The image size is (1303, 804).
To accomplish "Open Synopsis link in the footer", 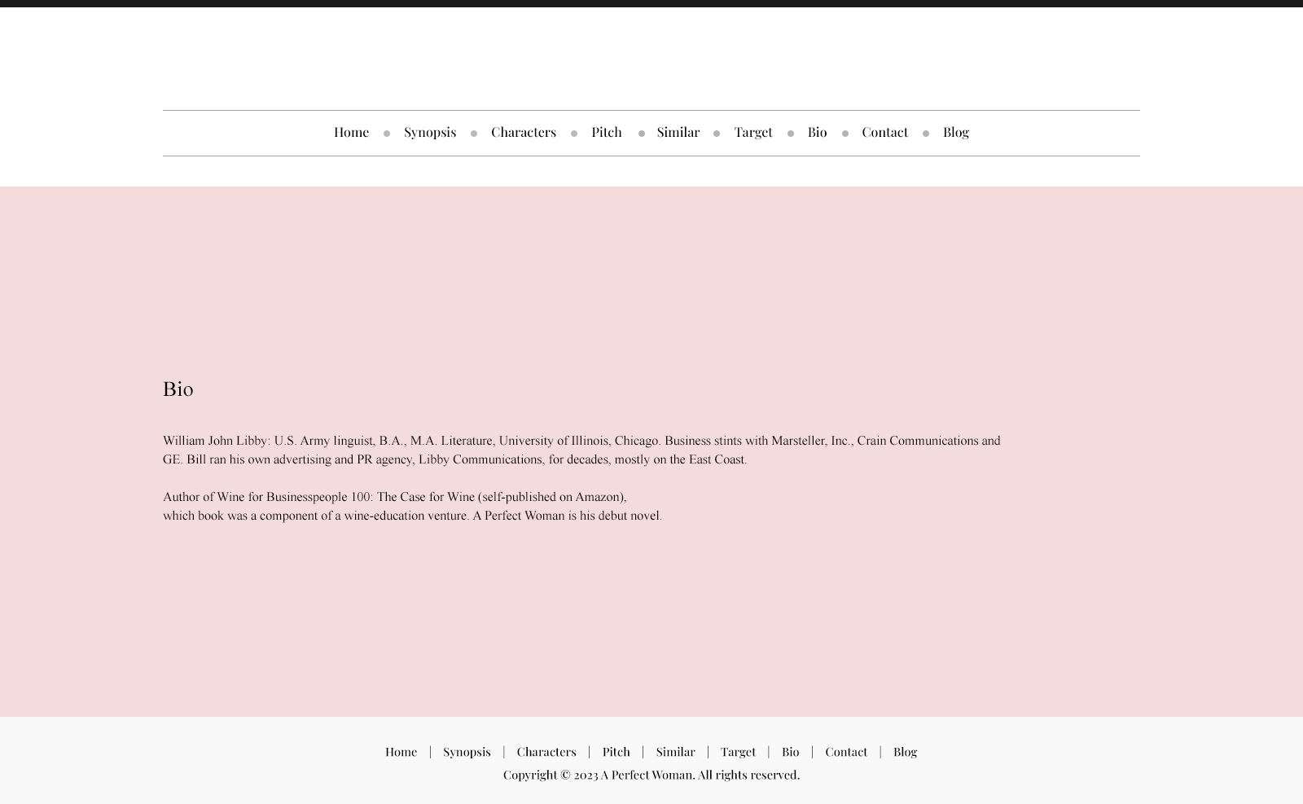I will pyautogui.click(x=467, y=752).
